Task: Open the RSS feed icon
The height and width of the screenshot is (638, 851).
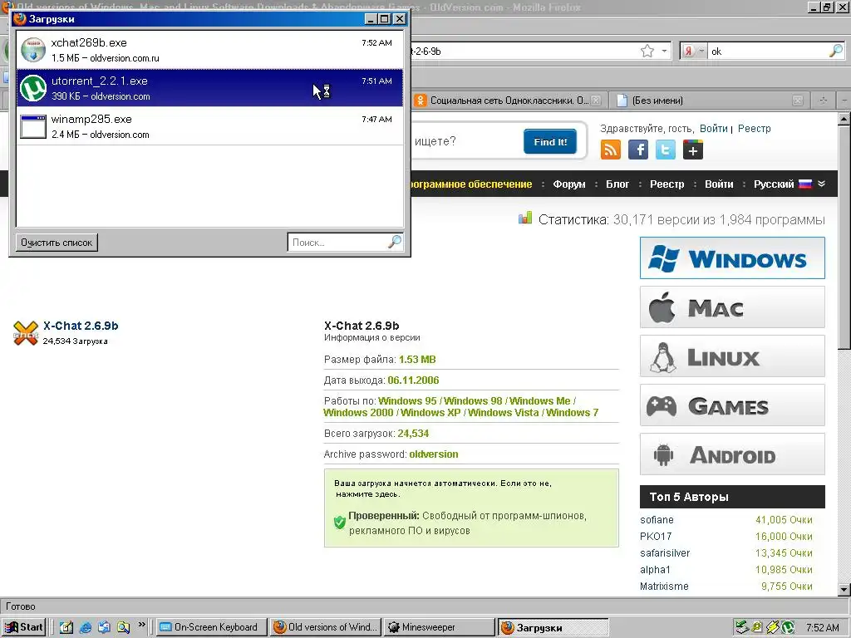Action: pos(611,150)
